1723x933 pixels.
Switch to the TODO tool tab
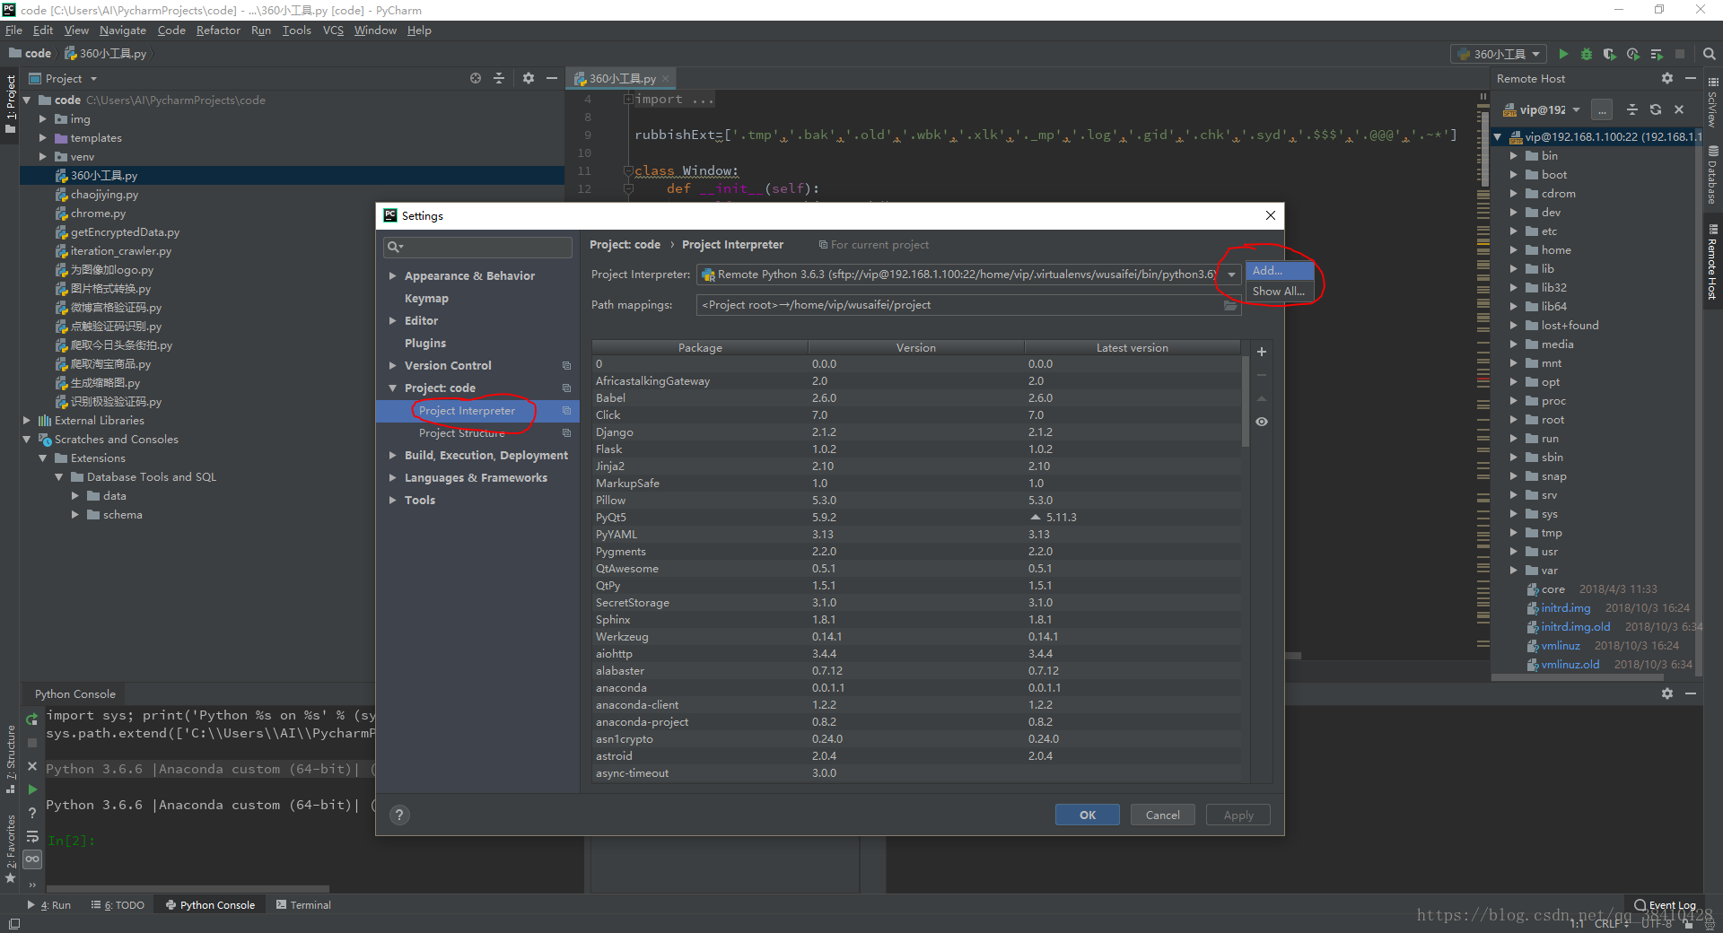118,905
